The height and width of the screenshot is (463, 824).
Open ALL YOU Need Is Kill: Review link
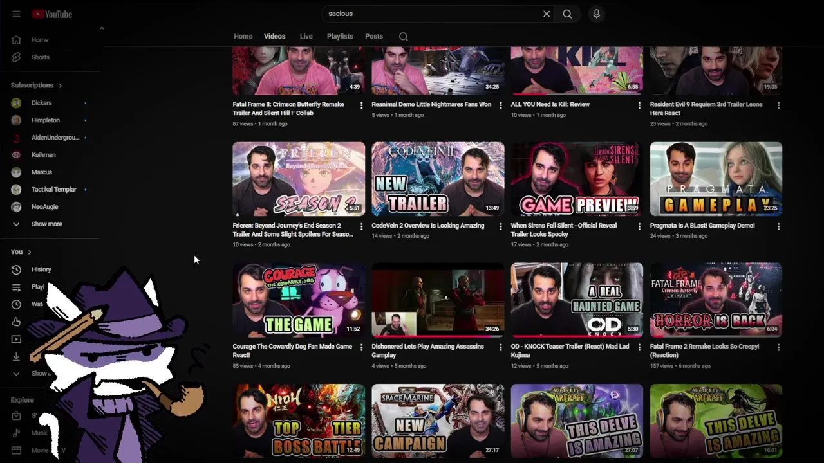click(x=550, y=104)
